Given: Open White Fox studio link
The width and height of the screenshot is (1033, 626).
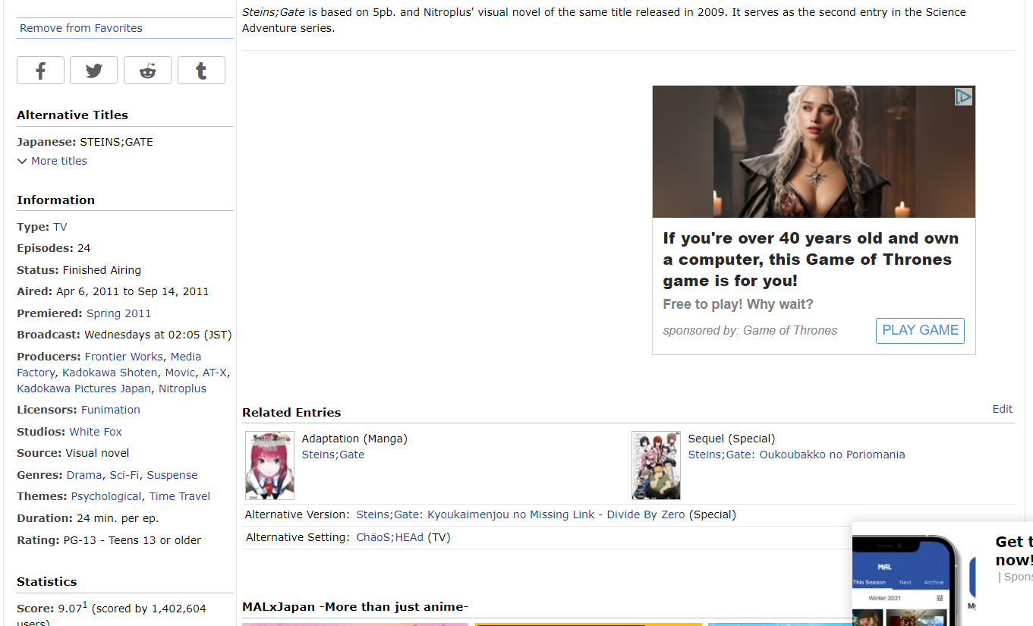Looking at the screenshot, I should (96, 432).
